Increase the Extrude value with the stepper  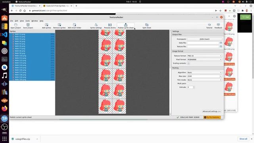pyautogui.click(x=194, y=87)
